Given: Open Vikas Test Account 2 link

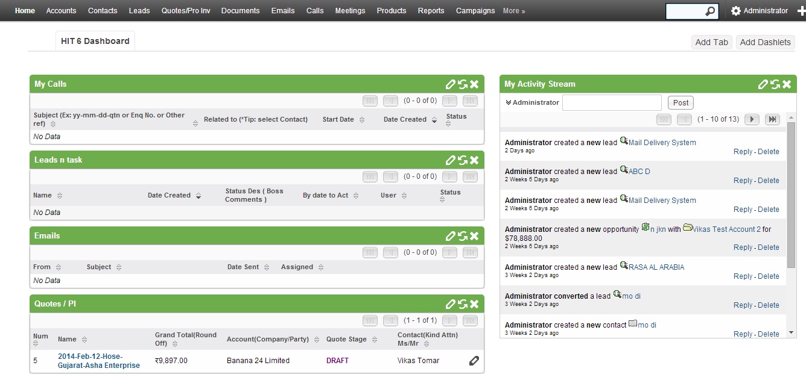Looking at the screenshot, I should pyautogui.click(x=726, y=229).
